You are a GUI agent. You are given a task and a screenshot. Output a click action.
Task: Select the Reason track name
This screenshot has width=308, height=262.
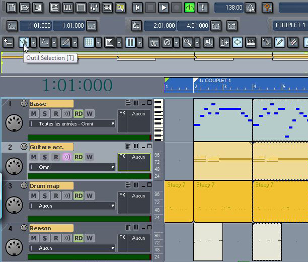[x=51, y=228]
